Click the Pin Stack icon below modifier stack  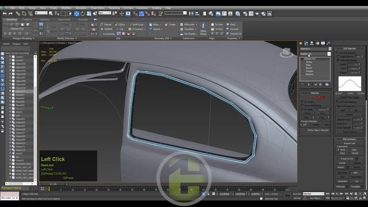[x=302, y=85]
